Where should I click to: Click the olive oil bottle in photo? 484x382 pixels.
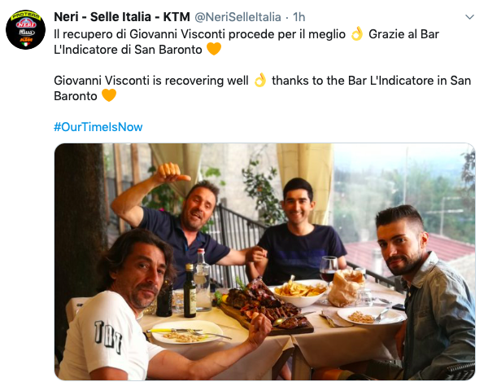pos(190,291)
